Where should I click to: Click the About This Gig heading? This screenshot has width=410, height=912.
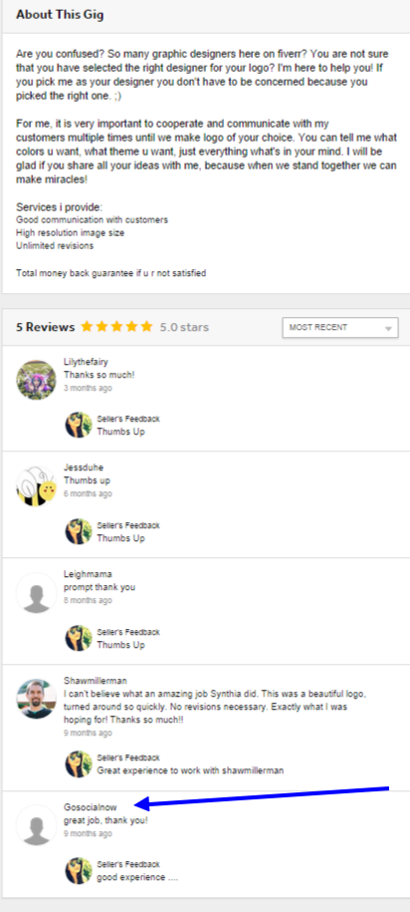(60, 15)
